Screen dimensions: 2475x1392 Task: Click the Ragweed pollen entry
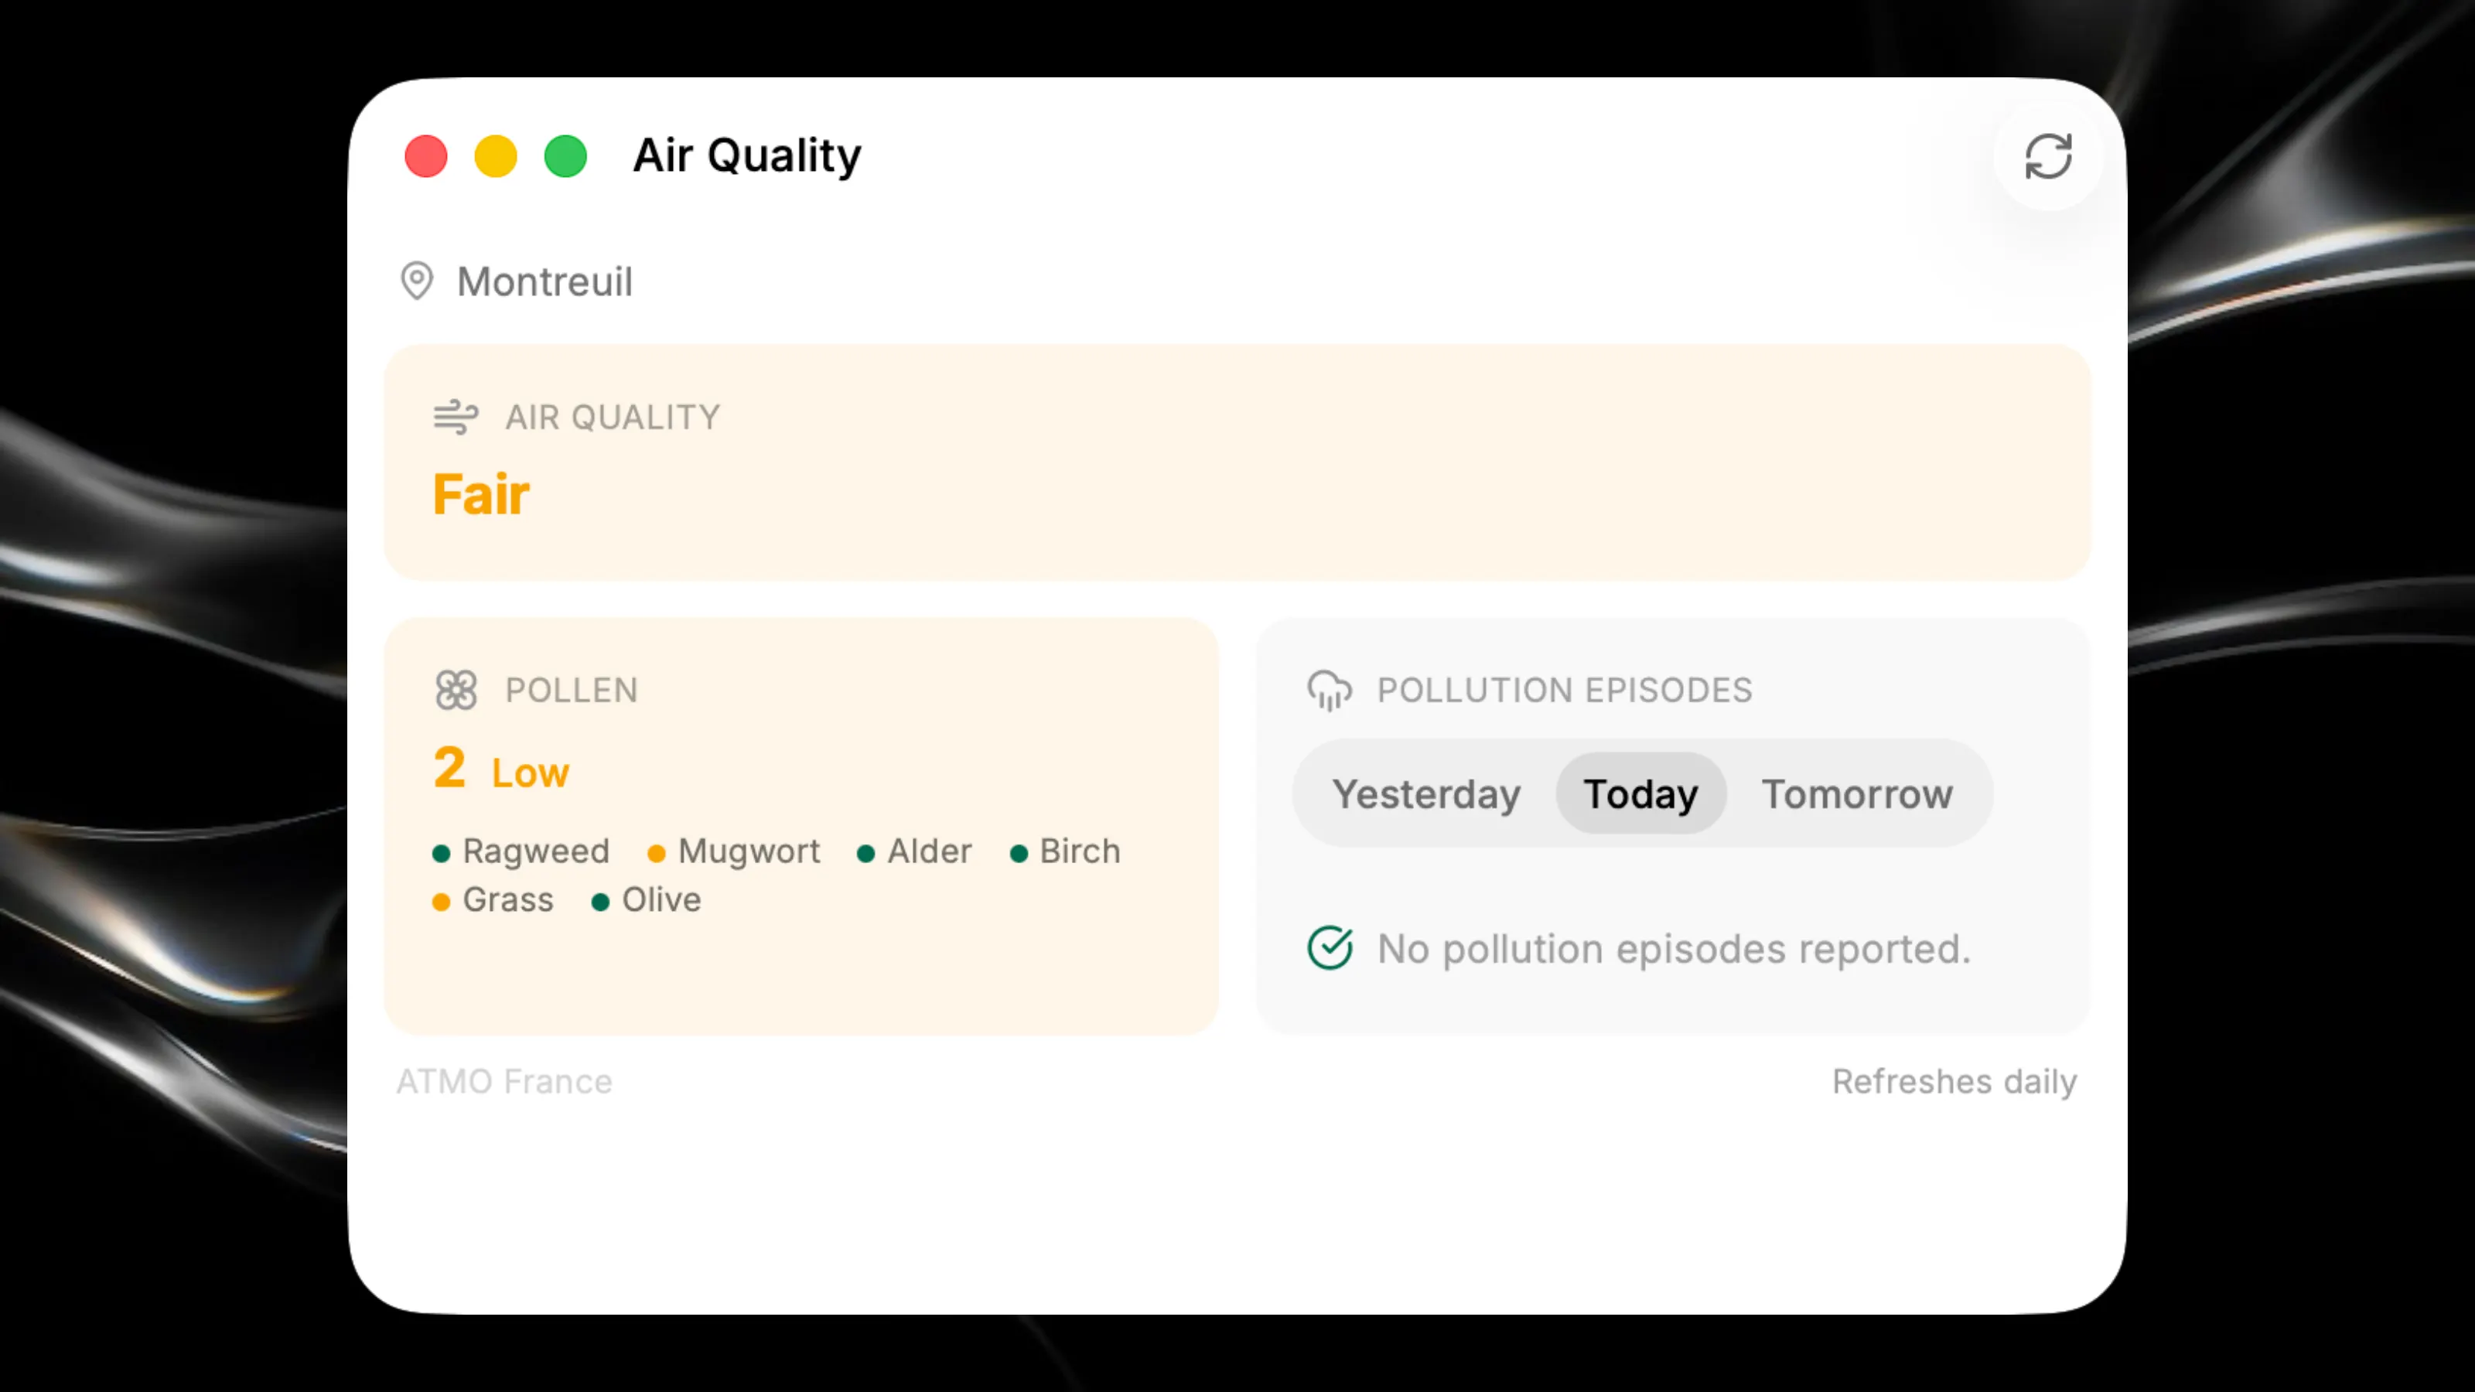coord(522,851)
